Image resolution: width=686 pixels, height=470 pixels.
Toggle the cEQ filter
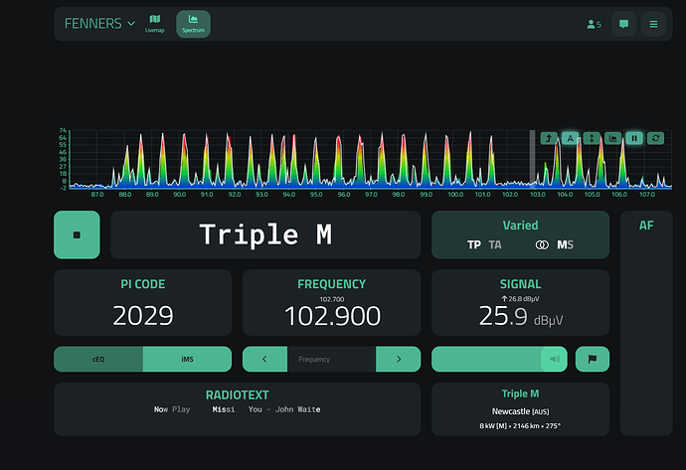(97, 359)
